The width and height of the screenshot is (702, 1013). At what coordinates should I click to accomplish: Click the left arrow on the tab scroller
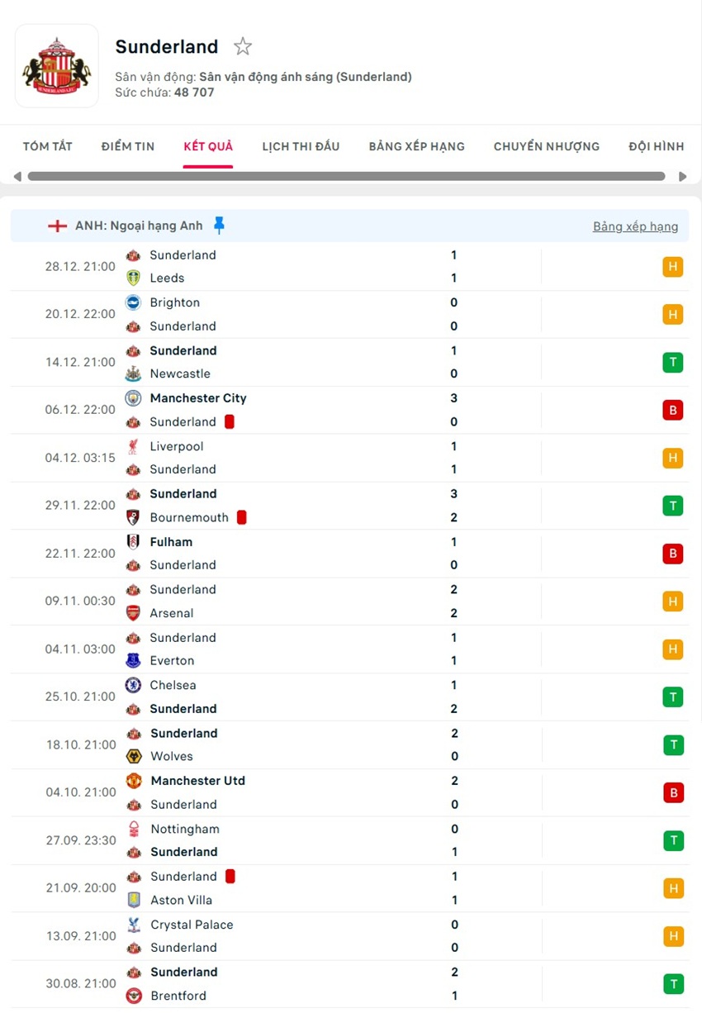pyautogui.click(x=17, y=175)
